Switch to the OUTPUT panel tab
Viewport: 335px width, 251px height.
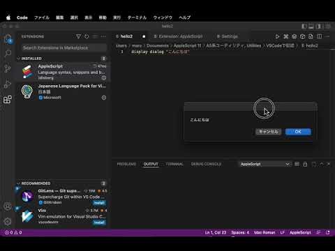point(151,164)
